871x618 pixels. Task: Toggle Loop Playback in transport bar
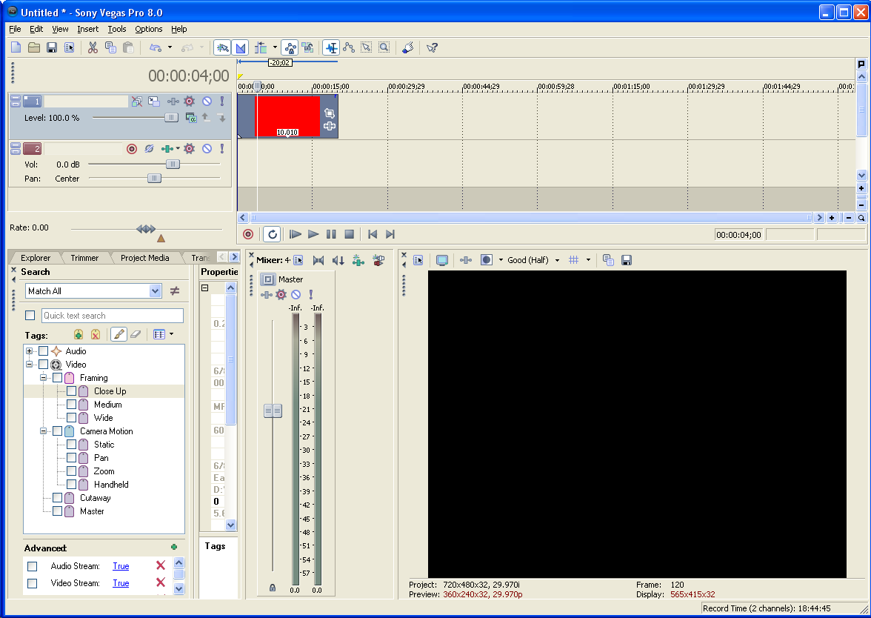(x=273, y=234)
